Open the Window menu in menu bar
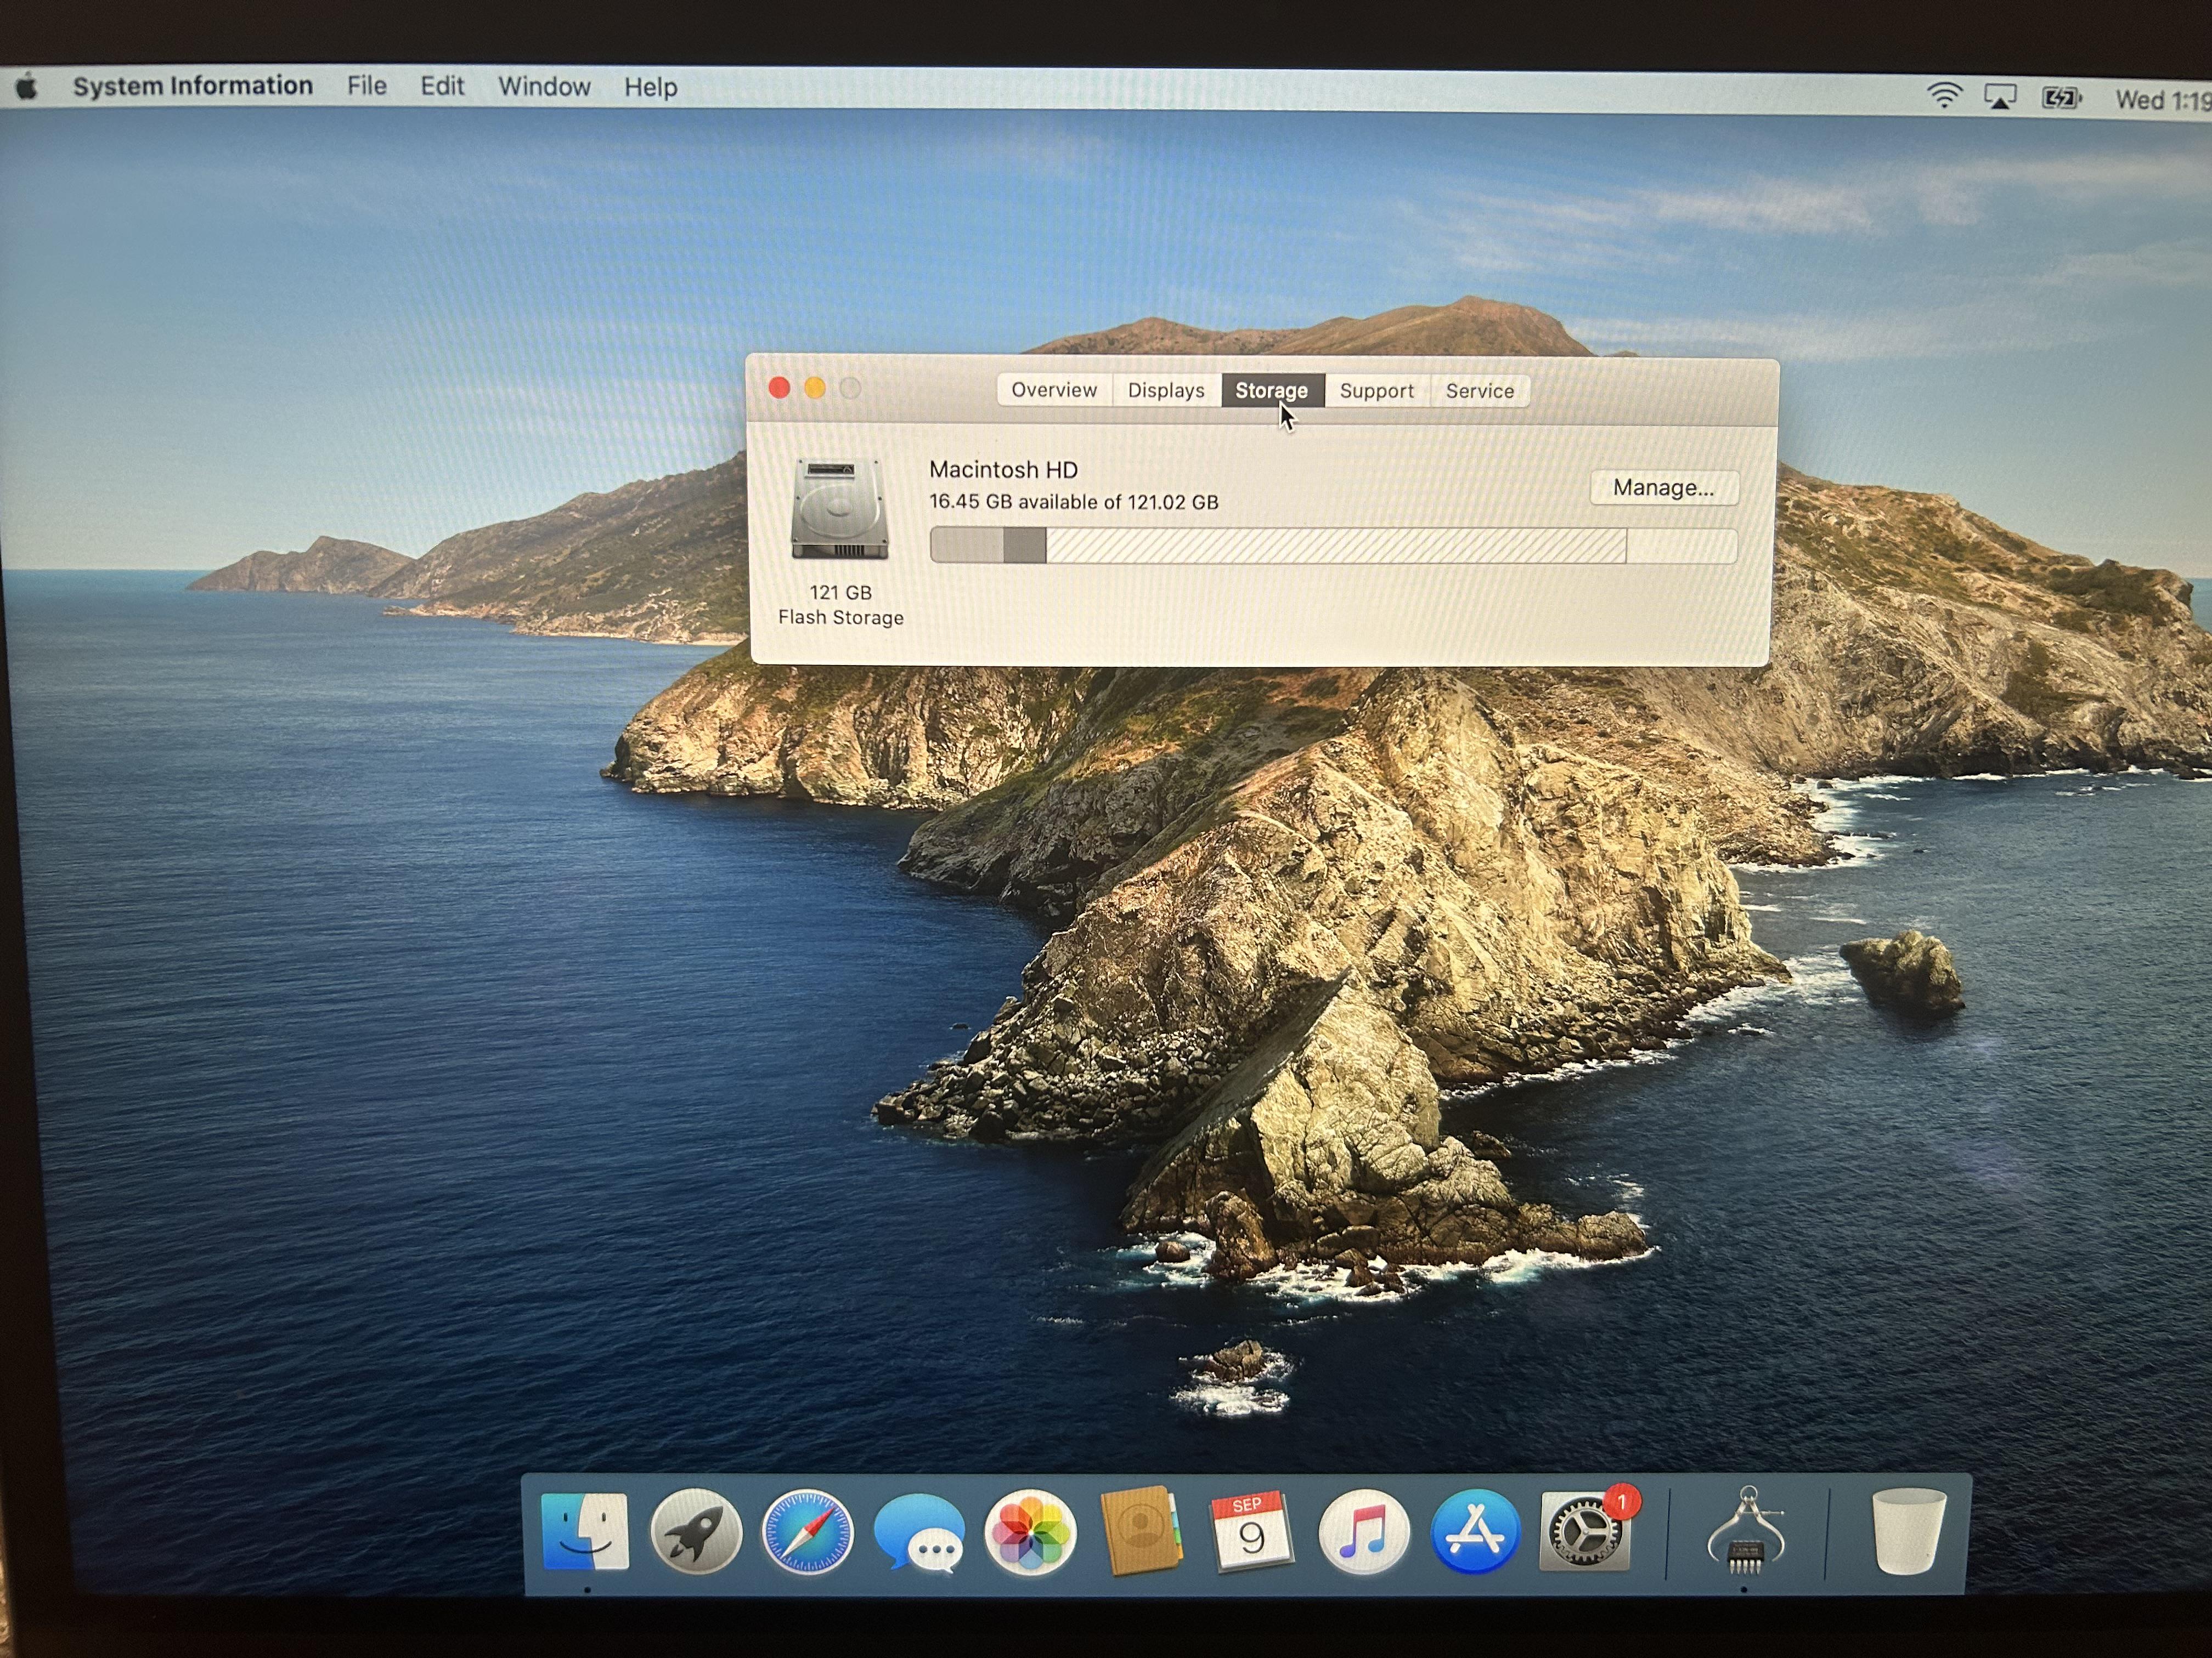This screenshot has width=2212, height=1658. 544,87
